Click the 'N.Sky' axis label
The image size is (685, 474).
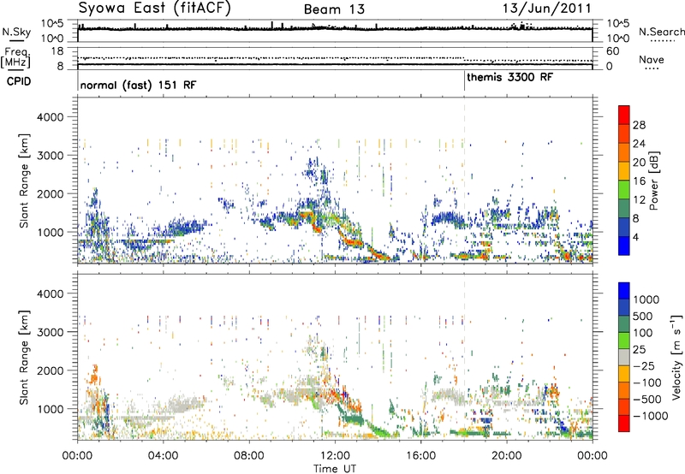pos(16,32)
